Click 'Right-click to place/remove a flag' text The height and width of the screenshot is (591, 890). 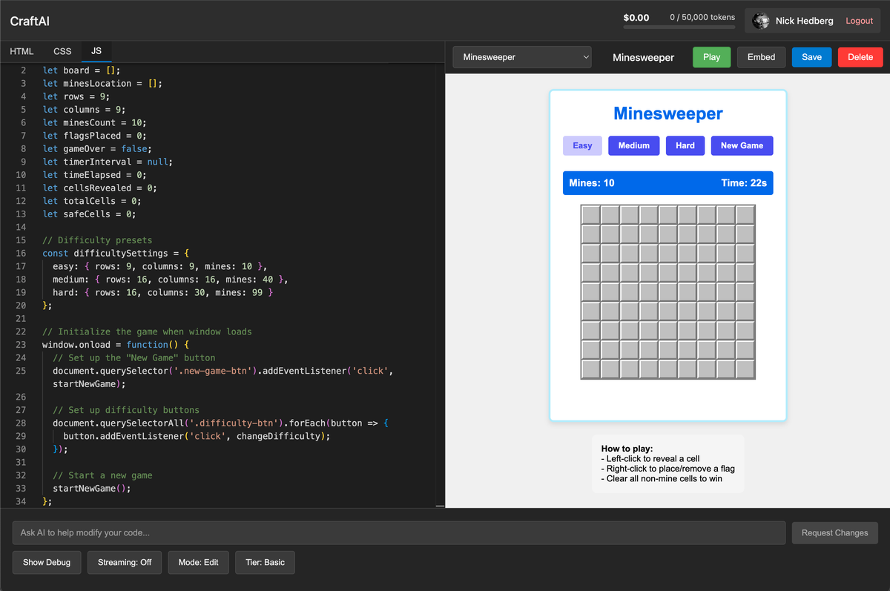[x=667, y=469]
